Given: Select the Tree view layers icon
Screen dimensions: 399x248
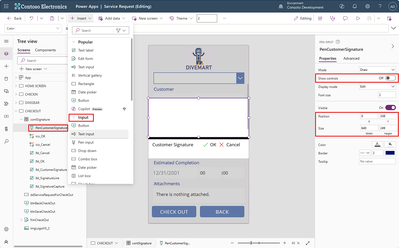Looking at the screenshot, I should click(6, 54).
